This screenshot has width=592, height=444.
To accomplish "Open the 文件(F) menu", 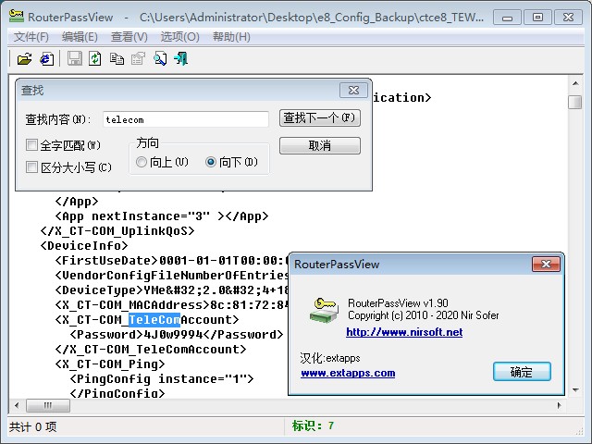I will pyautogui.click(x=31, y=37).
